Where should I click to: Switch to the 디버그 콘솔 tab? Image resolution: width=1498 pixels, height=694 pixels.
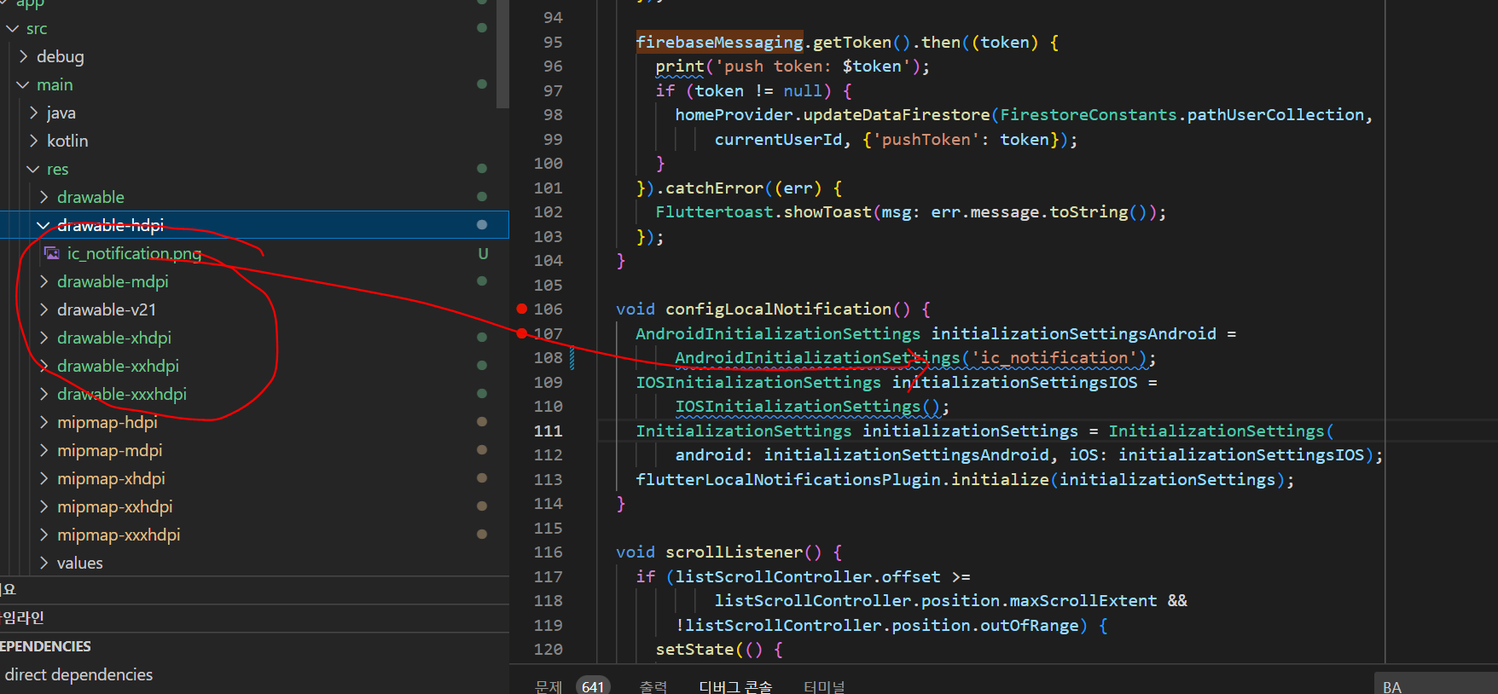point(735,686)
